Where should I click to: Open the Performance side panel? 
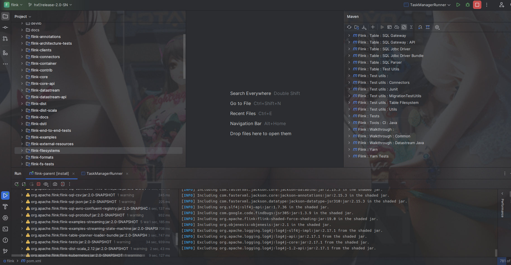pyautogui.click(x=502, y=208)
